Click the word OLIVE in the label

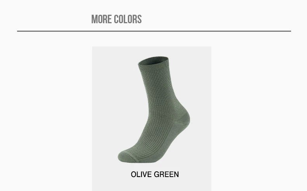[x=141, y=174]
